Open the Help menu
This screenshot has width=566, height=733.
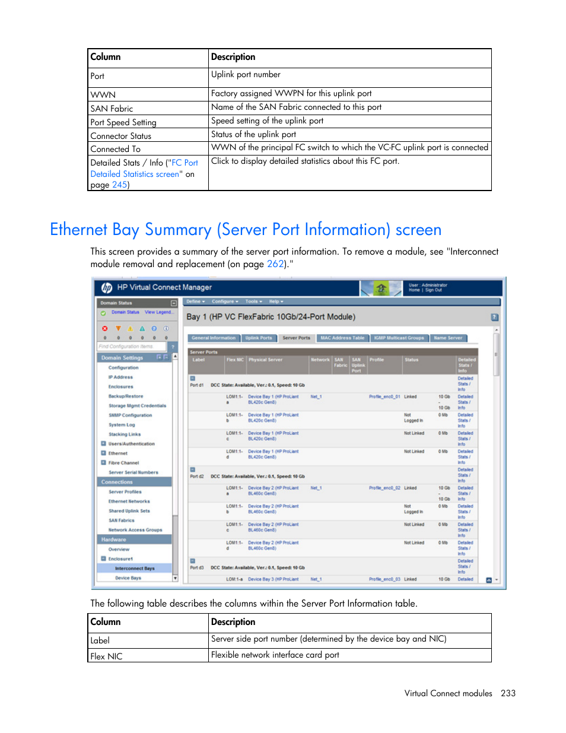[x=276, y=302]
